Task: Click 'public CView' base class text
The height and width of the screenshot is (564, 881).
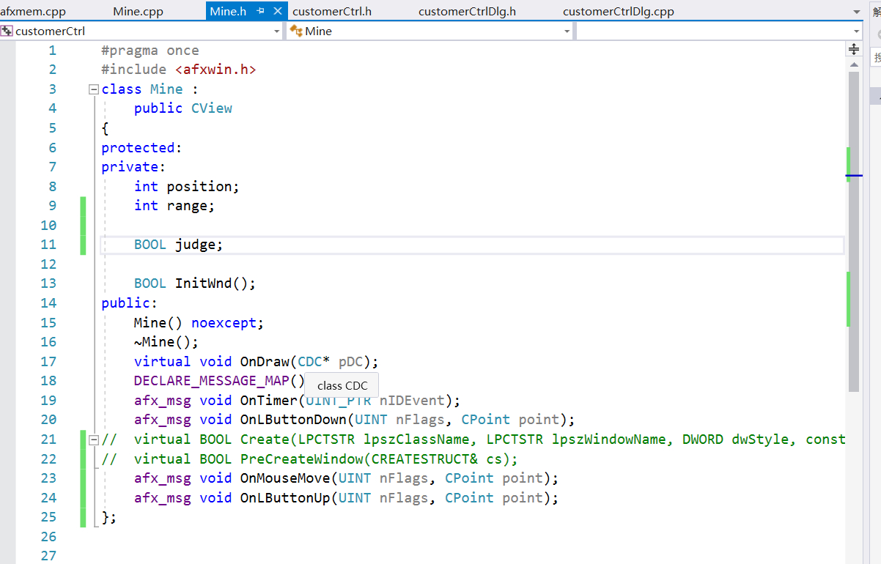Action: (183, 108)
